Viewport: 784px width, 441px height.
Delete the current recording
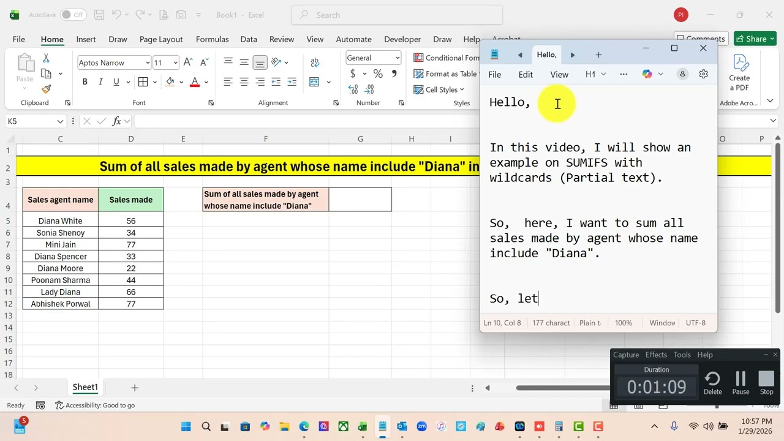pyautogui.click(x=712, y=383)
